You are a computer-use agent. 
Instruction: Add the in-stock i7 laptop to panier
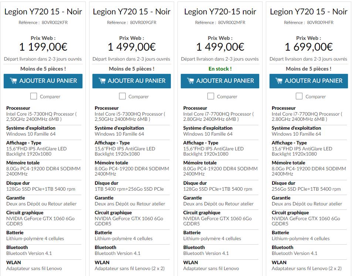pyautogui.click(x=220, y=81)
